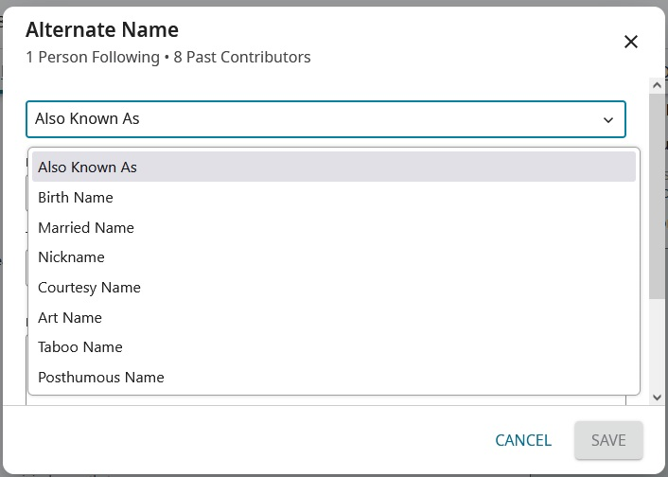
Task: Choose Birth Name from the list
Action: point(76,198)
